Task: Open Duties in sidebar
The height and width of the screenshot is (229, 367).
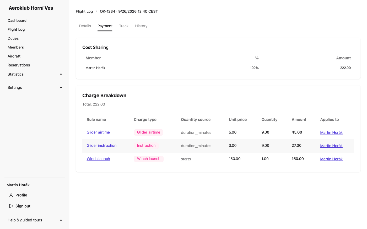Action: (x=13, y=38)
